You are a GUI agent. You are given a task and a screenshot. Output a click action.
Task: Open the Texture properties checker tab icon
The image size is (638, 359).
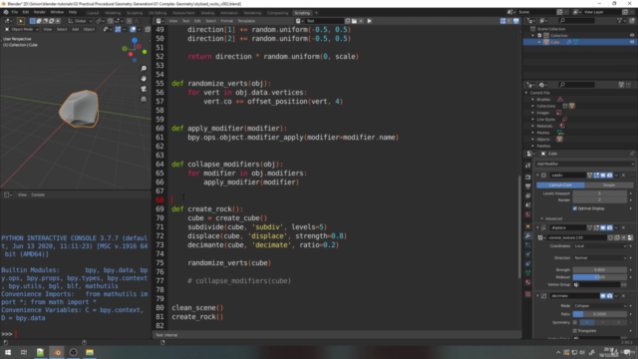pyautogui.click(x=528, y=294)
